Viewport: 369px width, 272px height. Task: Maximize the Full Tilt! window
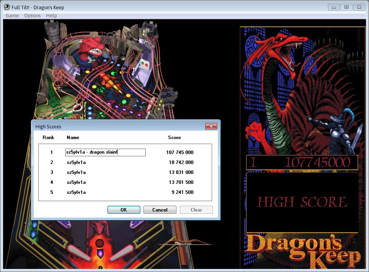point(346,7)
